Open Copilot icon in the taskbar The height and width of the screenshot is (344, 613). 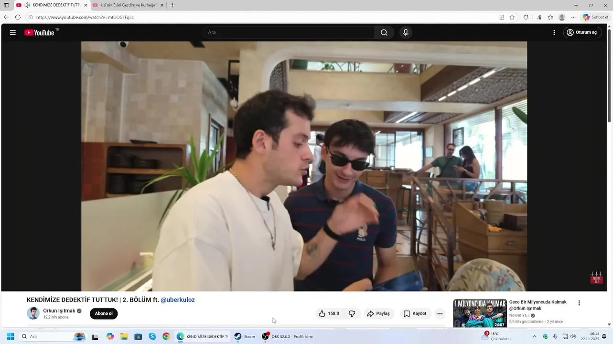click(110, 336)
